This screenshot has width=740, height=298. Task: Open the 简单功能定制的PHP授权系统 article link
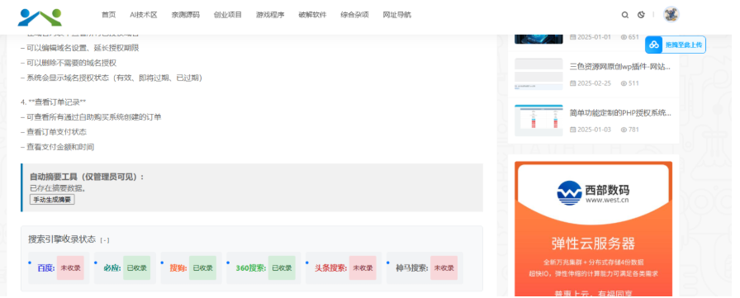pos(620,113)
